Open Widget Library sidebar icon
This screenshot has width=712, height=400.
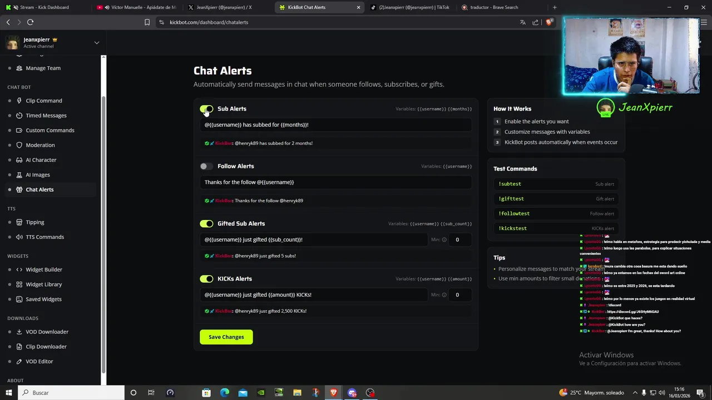19,284
